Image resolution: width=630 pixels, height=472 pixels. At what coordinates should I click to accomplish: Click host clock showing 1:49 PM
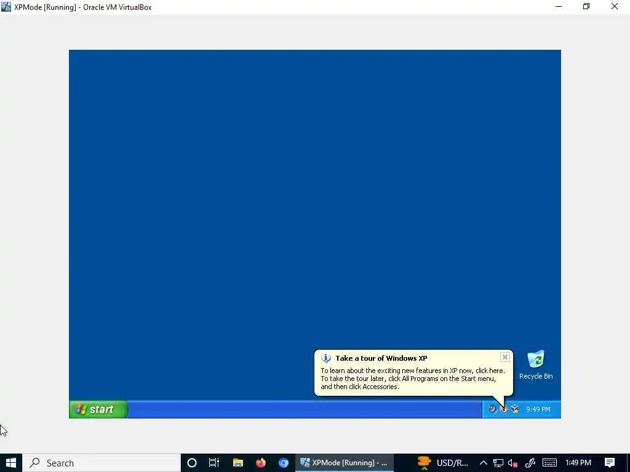578,463
